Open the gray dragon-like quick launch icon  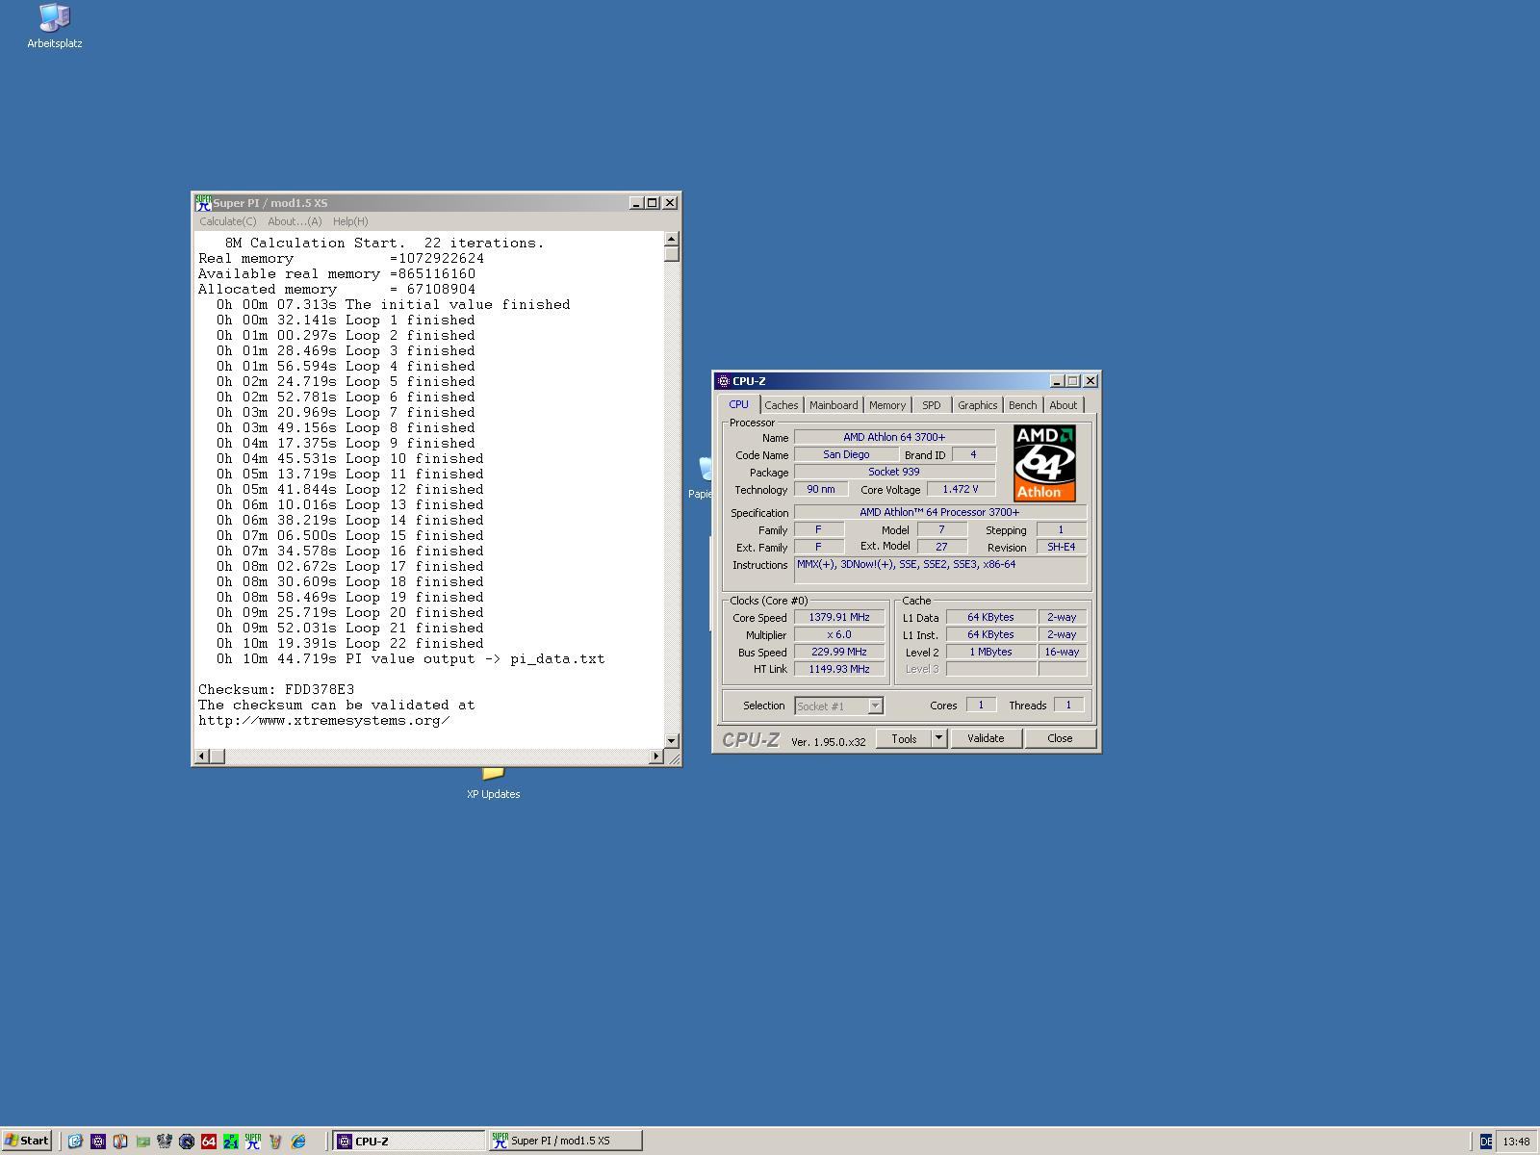[165, 1142]
